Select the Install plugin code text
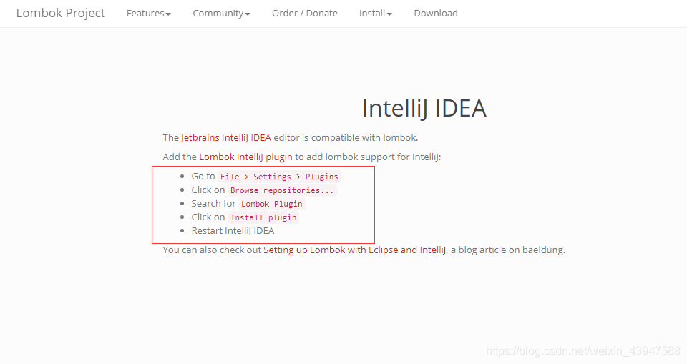 (263, 217)
